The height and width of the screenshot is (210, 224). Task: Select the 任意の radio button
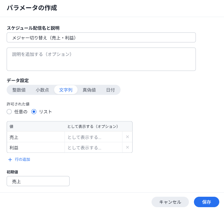point(9,111)
